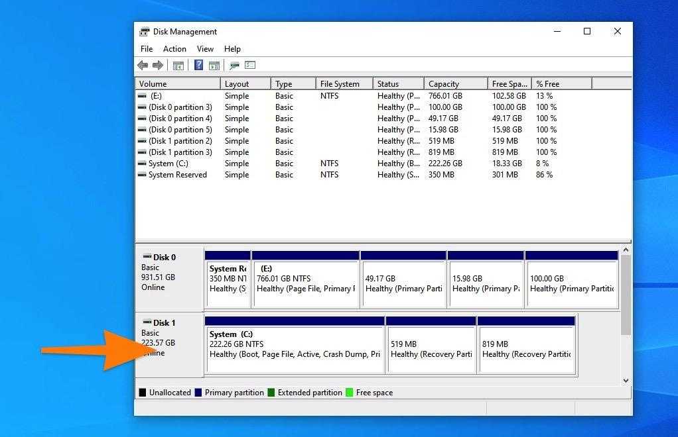Image resolution: width=678 pixels, height=437 pixels.
Task: Select the 819 MB Recovery partition on Disk 1
Action: (526, 349)
